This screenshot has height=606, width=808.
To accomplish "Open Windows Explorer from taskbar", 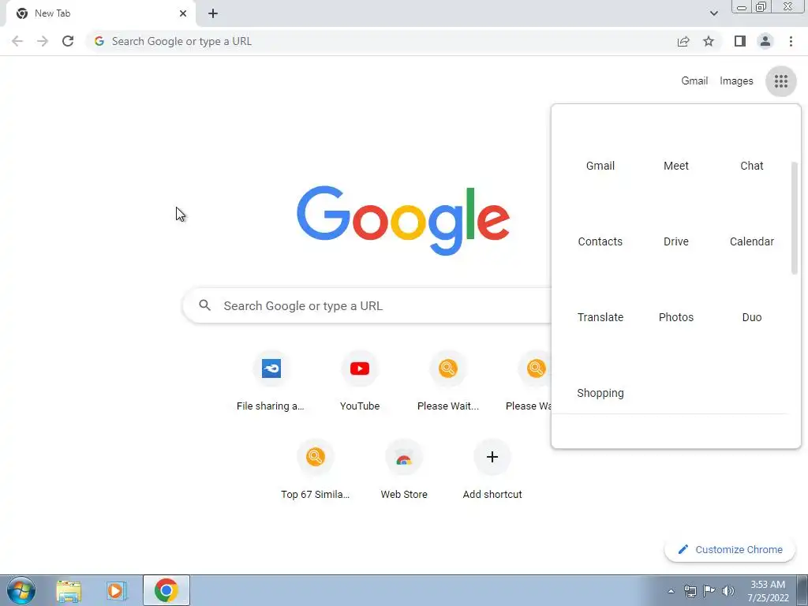I will pyautogui.click(x=69, y=591).
